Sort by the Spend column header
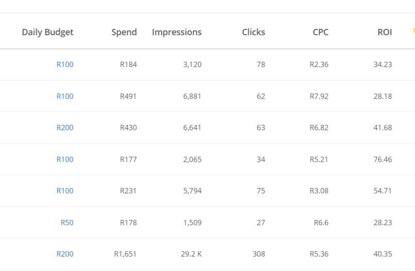Image resolution: width=415 pixels, height=271 pixels. [x=124, y=32]
